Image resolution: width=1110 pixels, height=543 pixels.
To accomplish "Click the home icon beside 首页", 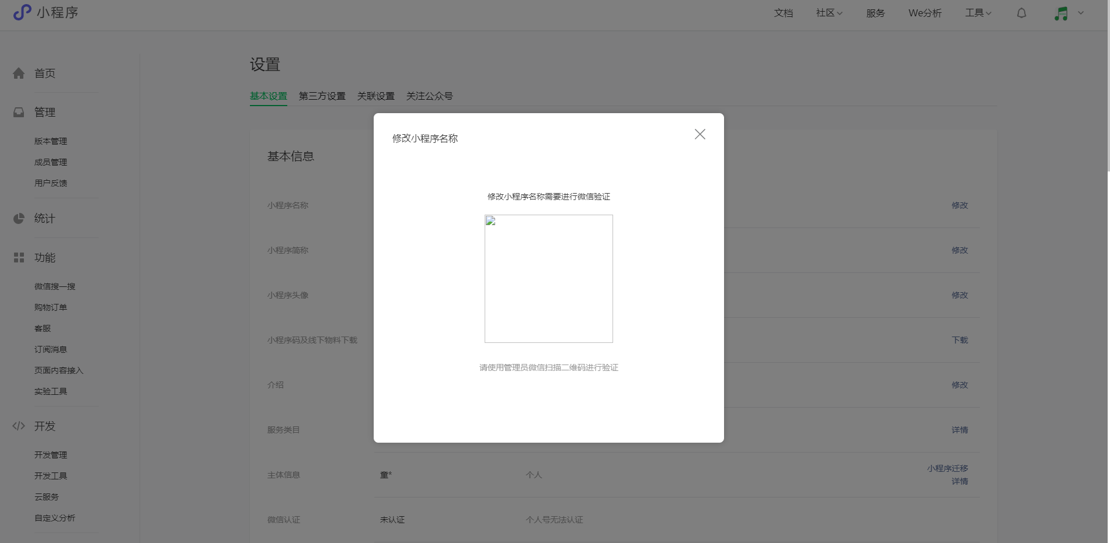I will pyautogui.click(x=19, y=73).
